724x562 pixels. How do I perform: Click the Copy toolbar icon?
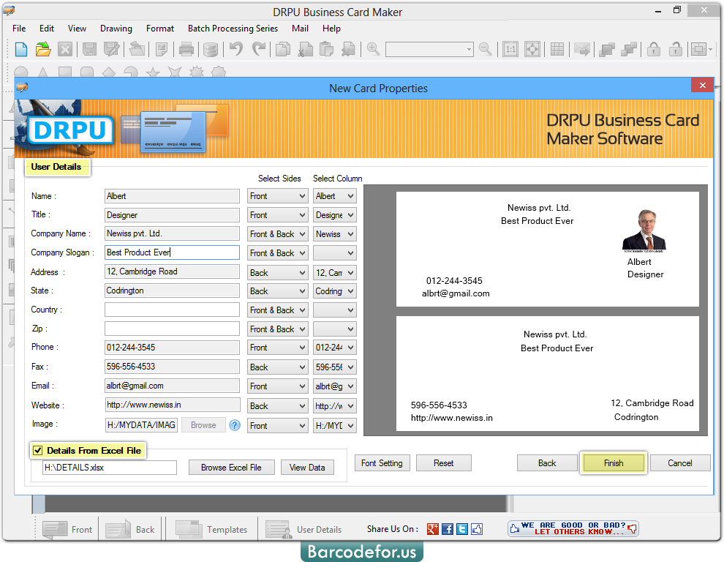click(x=282, y=49)
